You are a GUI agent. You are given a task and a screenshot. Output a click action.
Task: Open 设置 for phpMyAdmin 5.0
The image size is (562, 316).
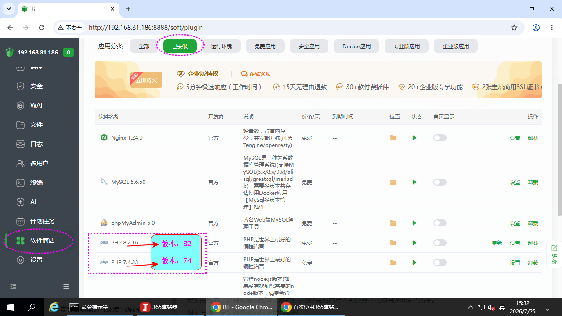(x=515, y=223)
